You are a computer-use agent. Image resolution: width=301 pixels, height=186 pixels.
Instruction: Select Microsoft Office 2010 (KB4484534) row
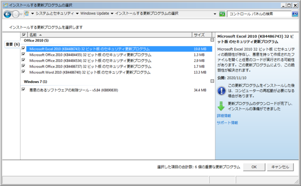pyautogui.click(x=119, y=61)
